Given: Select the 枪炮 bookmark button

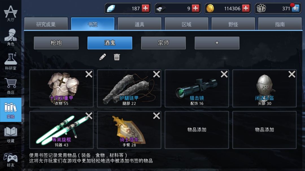Looking at the screenshot, I should tap(56, 43).
